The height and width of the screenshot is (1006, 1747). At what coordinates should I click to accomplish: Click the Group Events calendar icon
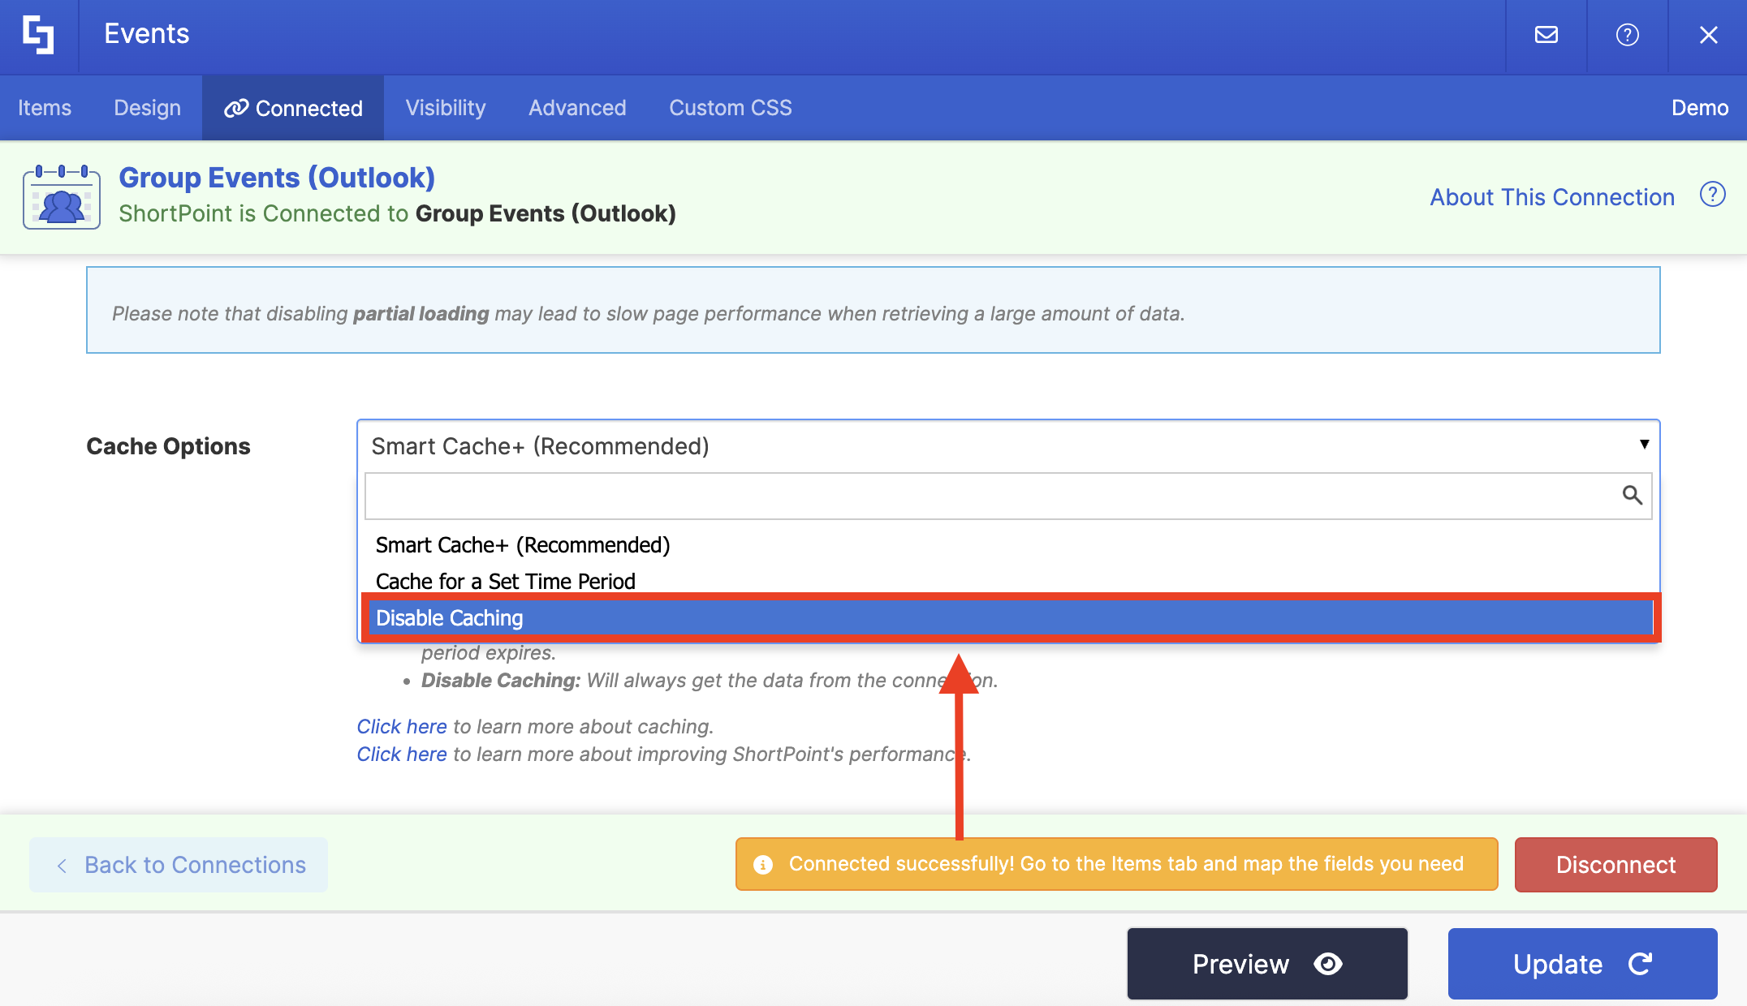tap(62, 197)
